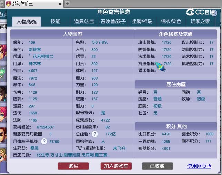Screen dimensions: 222x175
Task: Click the 剑侠客 角色 value
Action: click(35, 50)
